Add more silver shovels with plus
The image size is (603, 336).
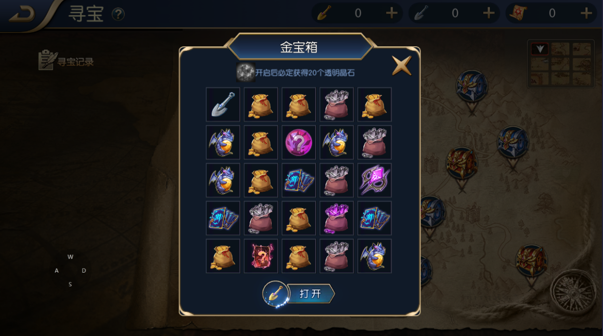pyautogui.click(x=488, y=13)
